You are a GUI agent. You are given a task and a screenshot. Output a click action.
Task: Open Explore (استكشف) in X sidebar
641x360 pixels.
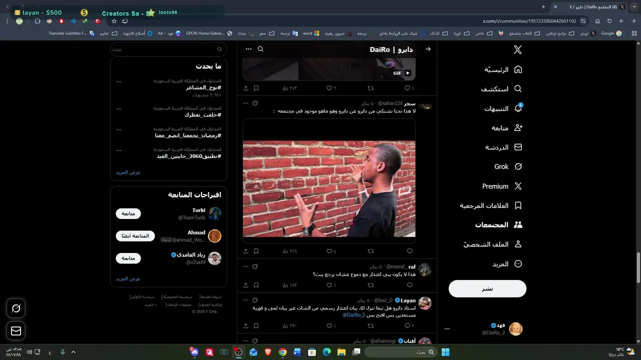502,89
